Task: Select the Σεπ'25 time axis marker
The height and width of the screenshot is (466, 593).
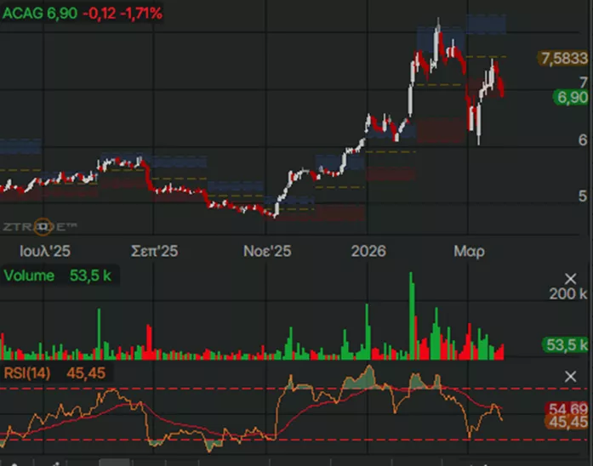Action: [154, 252]
